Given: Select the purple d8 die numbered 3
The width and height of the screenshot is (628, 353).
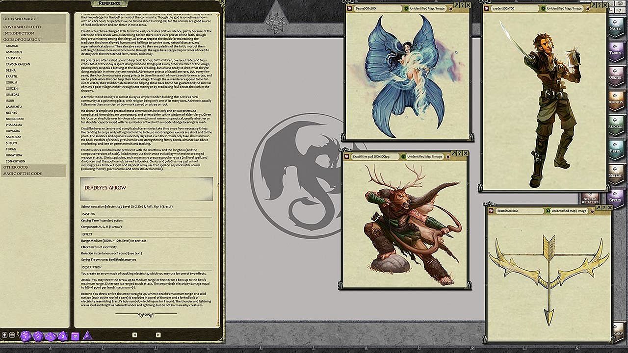Looking at the screenshot, I should (62, 336).
